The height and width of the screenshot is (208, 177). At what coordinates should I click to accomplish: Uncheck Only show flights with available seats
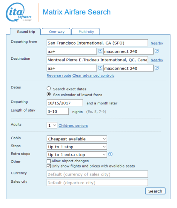[49, 166]
